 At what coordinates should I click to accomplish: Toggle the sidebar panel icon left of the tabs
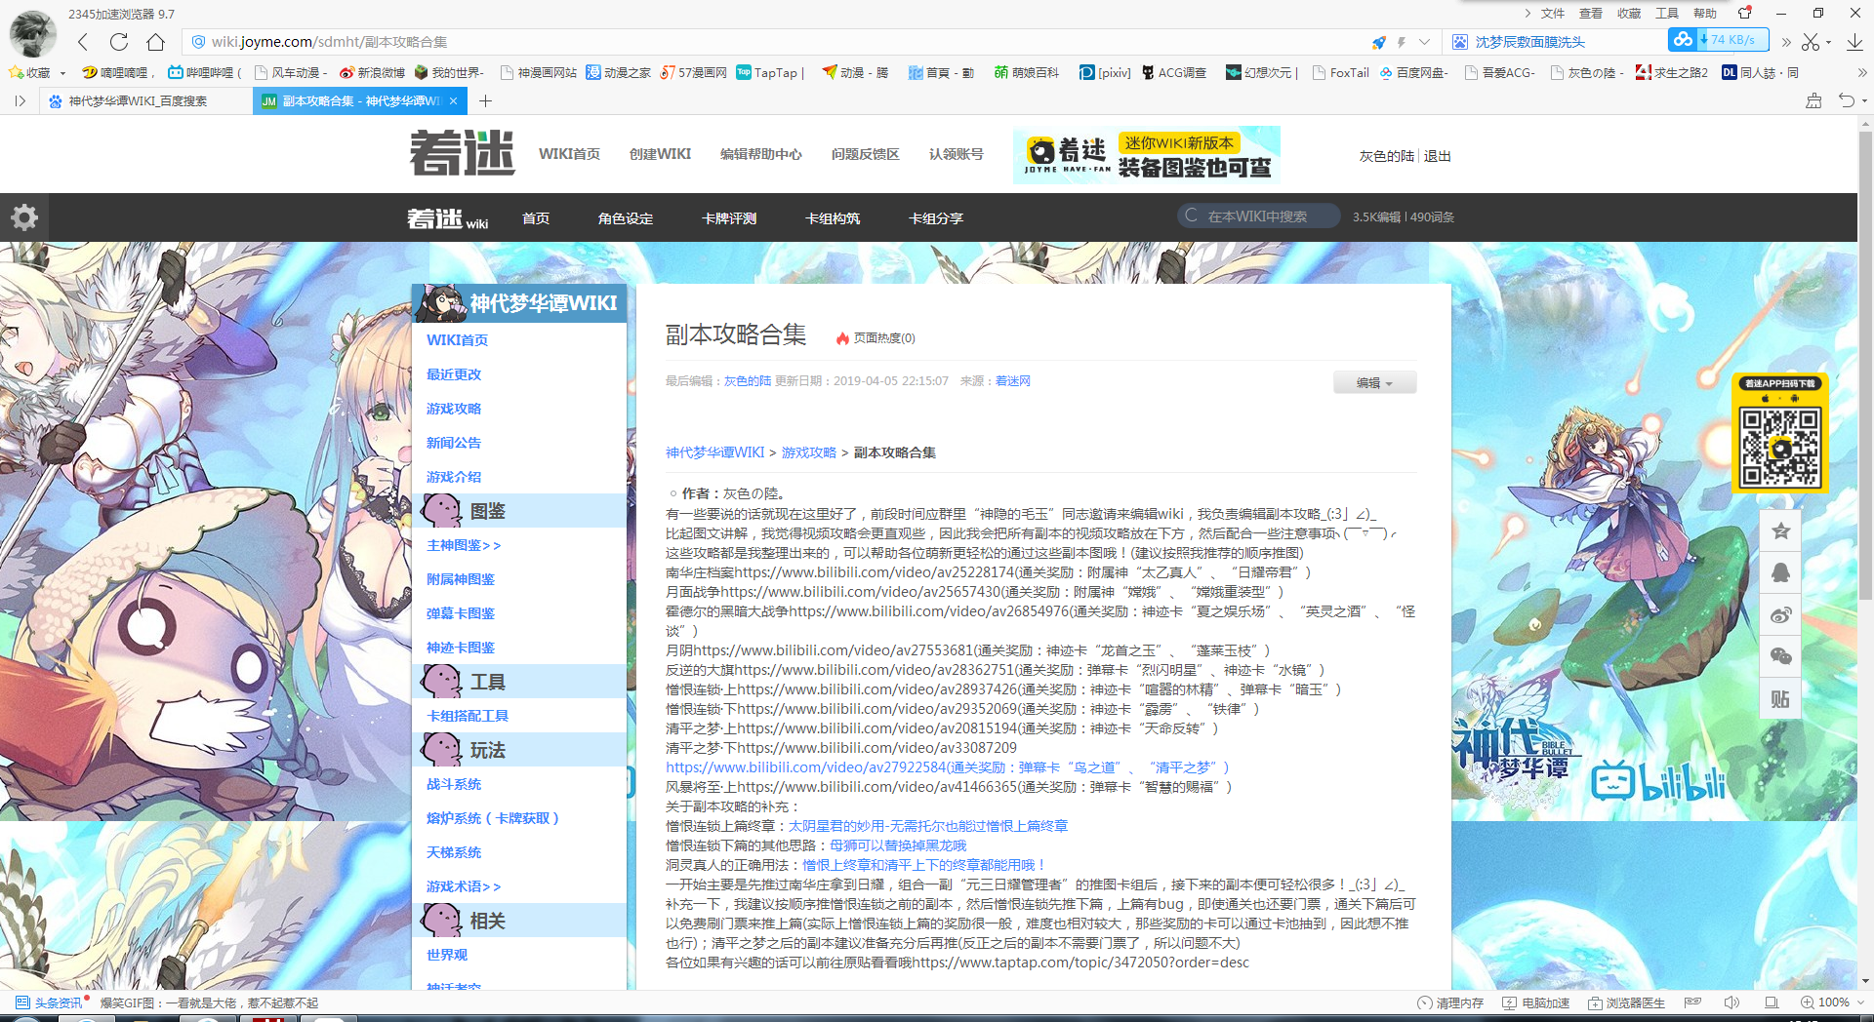pos(20,100)
